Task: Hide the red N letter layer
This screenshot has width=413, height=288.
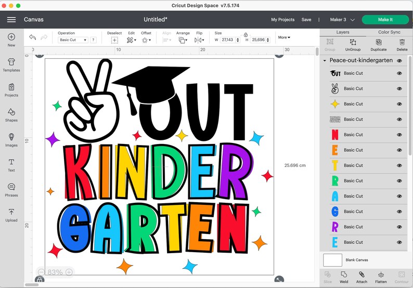Action: click(x=399, y=135)
